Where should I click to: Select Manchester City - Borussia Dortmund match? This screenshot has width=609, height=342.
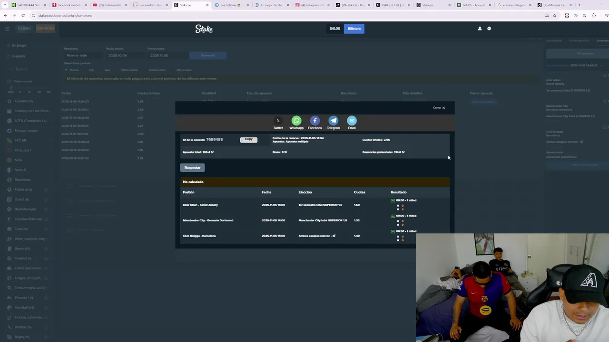(x=208, y=220)
